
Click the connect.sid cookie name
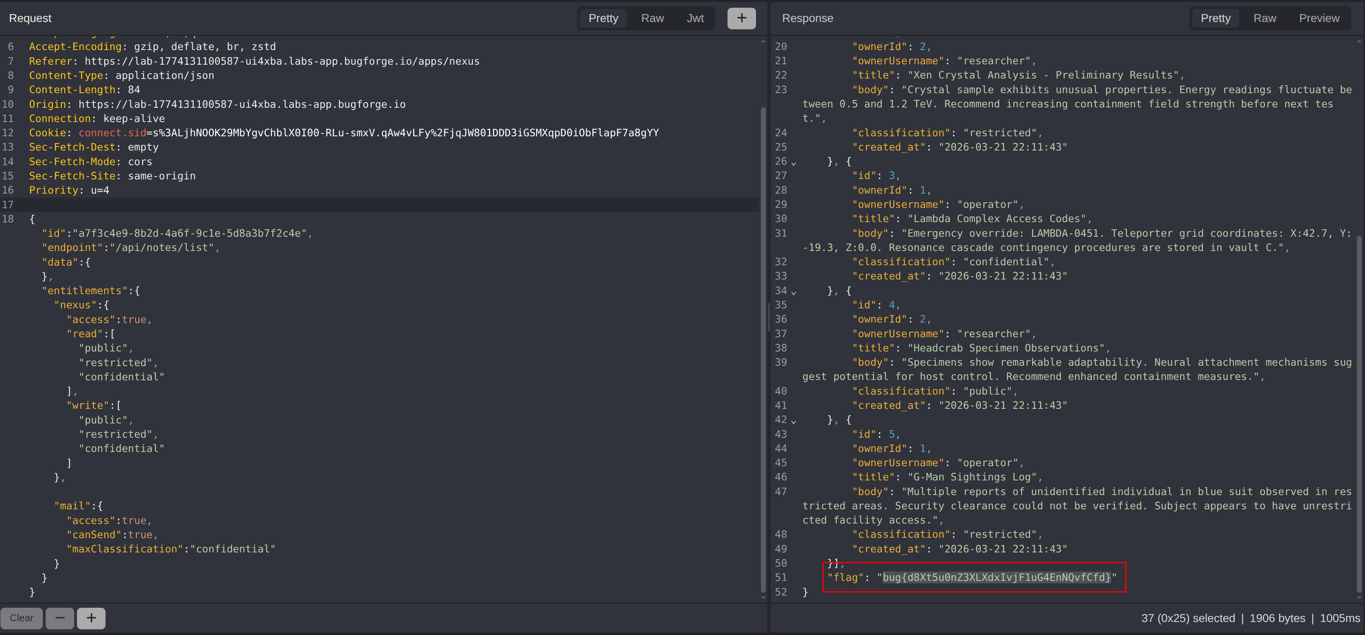click(112, 133)
